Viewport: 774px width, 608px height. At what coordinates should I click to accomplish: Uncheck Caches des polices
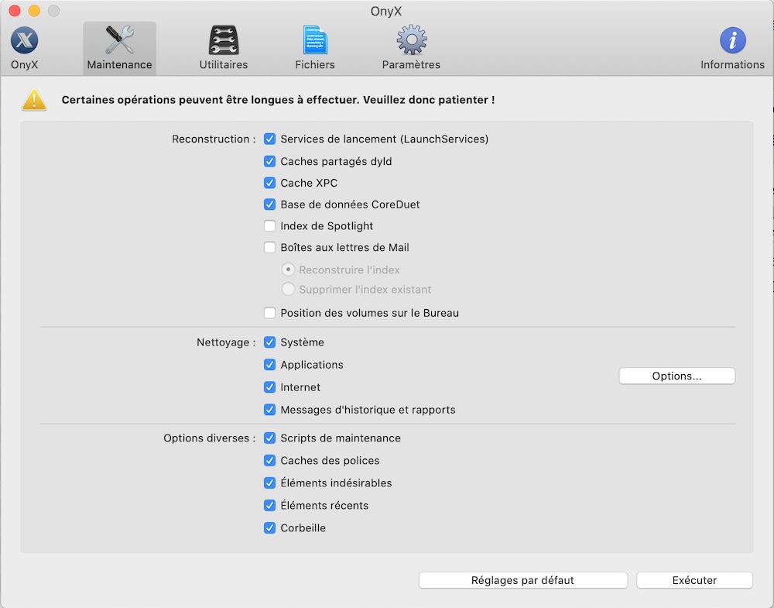coord(269,460)
